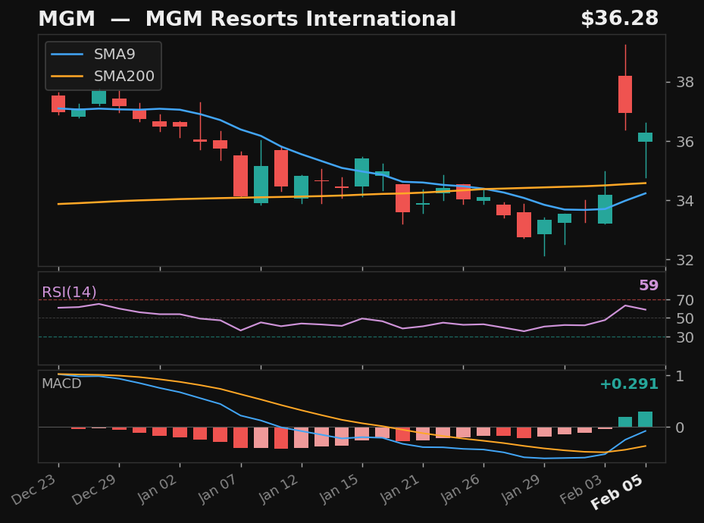Image resolution: width=704 pixels, height=523 pixels.
Task: Click the Feb 03 date label
Action: click(581, 490)
